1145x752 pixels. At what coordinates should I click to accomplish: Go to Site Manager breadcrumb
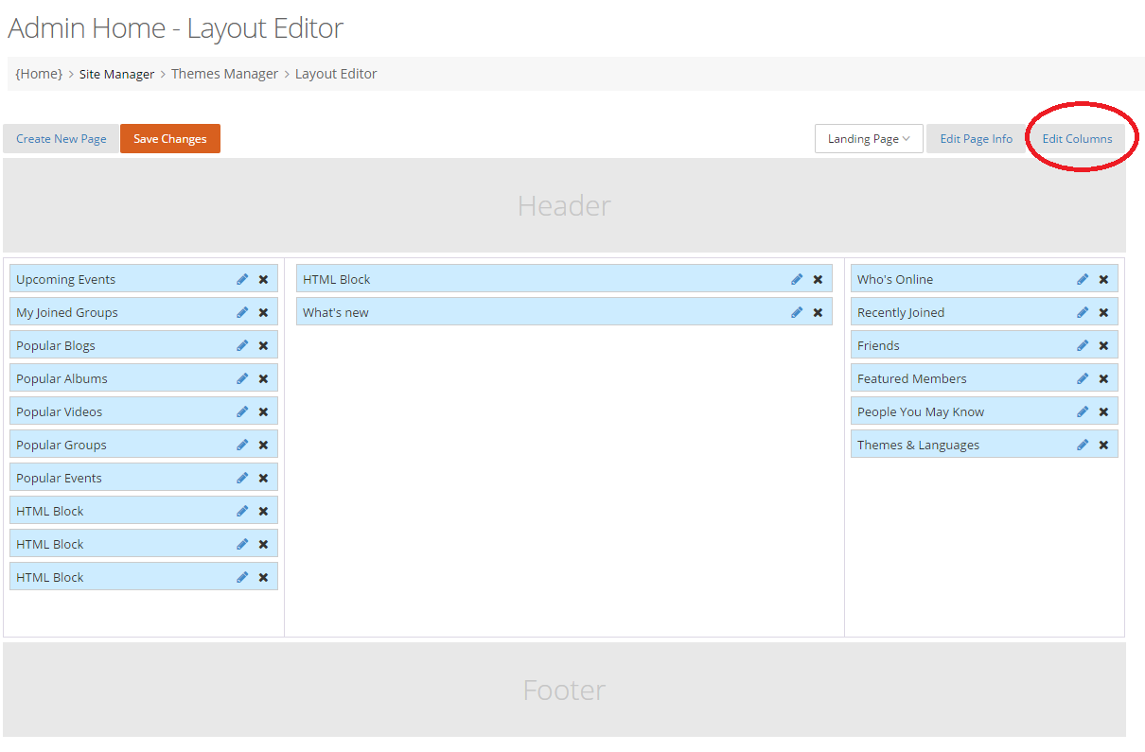click(x=116, y=74)
